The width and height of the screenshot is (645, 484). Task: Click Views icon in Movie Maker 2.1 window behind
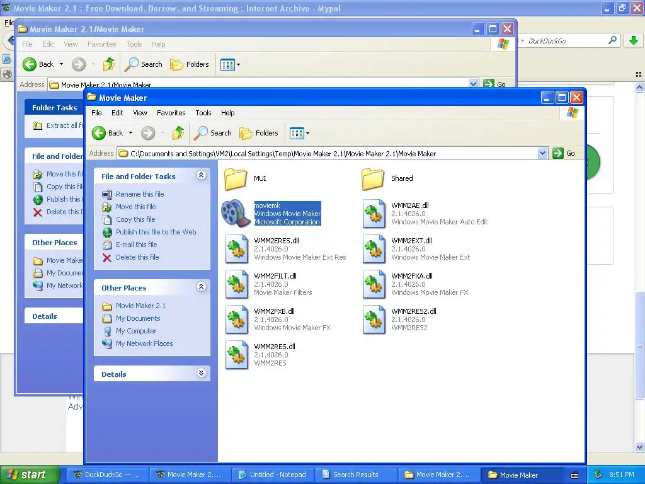(x=227, y=64)
